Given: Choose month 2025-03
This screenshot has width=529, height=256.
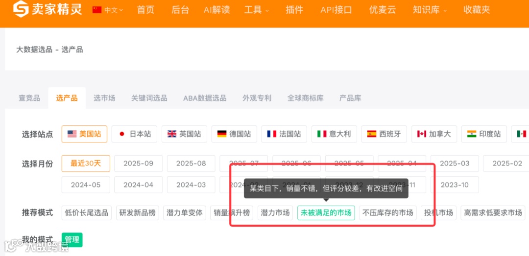Looking at the screenshot, I should [455, 163].
